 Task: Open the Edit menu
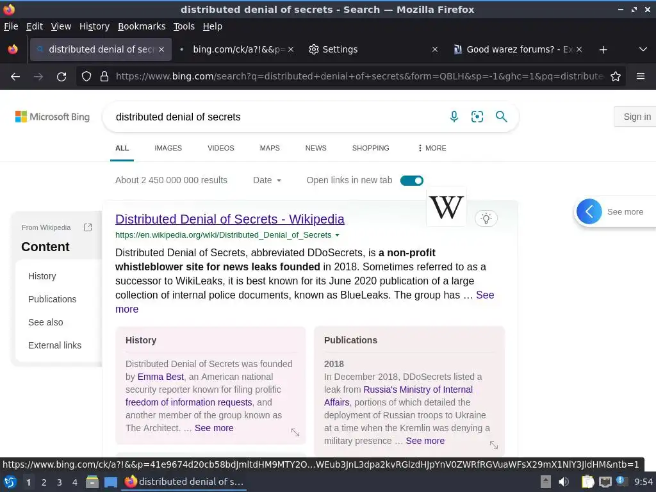click(x=35, y=26)
